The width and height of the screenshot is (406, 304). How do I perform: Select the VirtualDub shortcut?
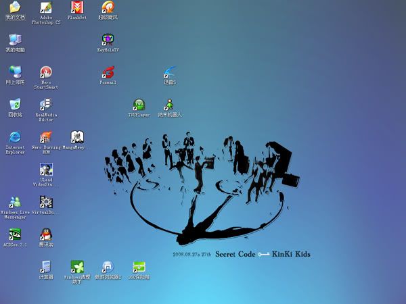[46, 201]
